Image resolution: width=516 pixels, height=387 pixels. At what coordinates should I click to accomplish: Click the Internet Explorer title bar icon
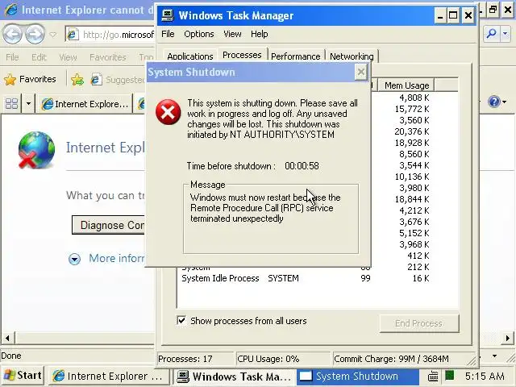(x=10, y=10)
